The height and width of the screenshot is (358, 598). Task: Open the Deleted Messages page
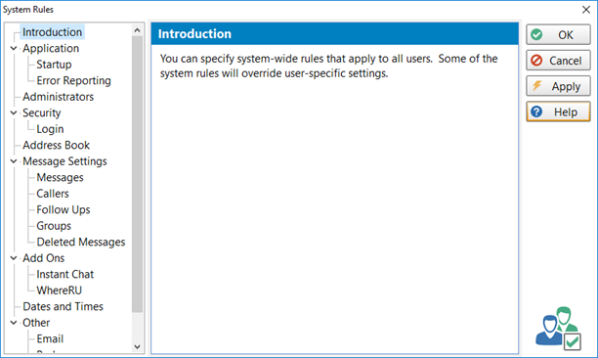pos(81,242)
